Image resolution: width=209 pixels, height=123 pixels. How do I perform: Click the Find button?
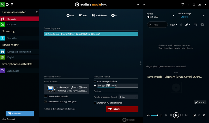(83, 16)
